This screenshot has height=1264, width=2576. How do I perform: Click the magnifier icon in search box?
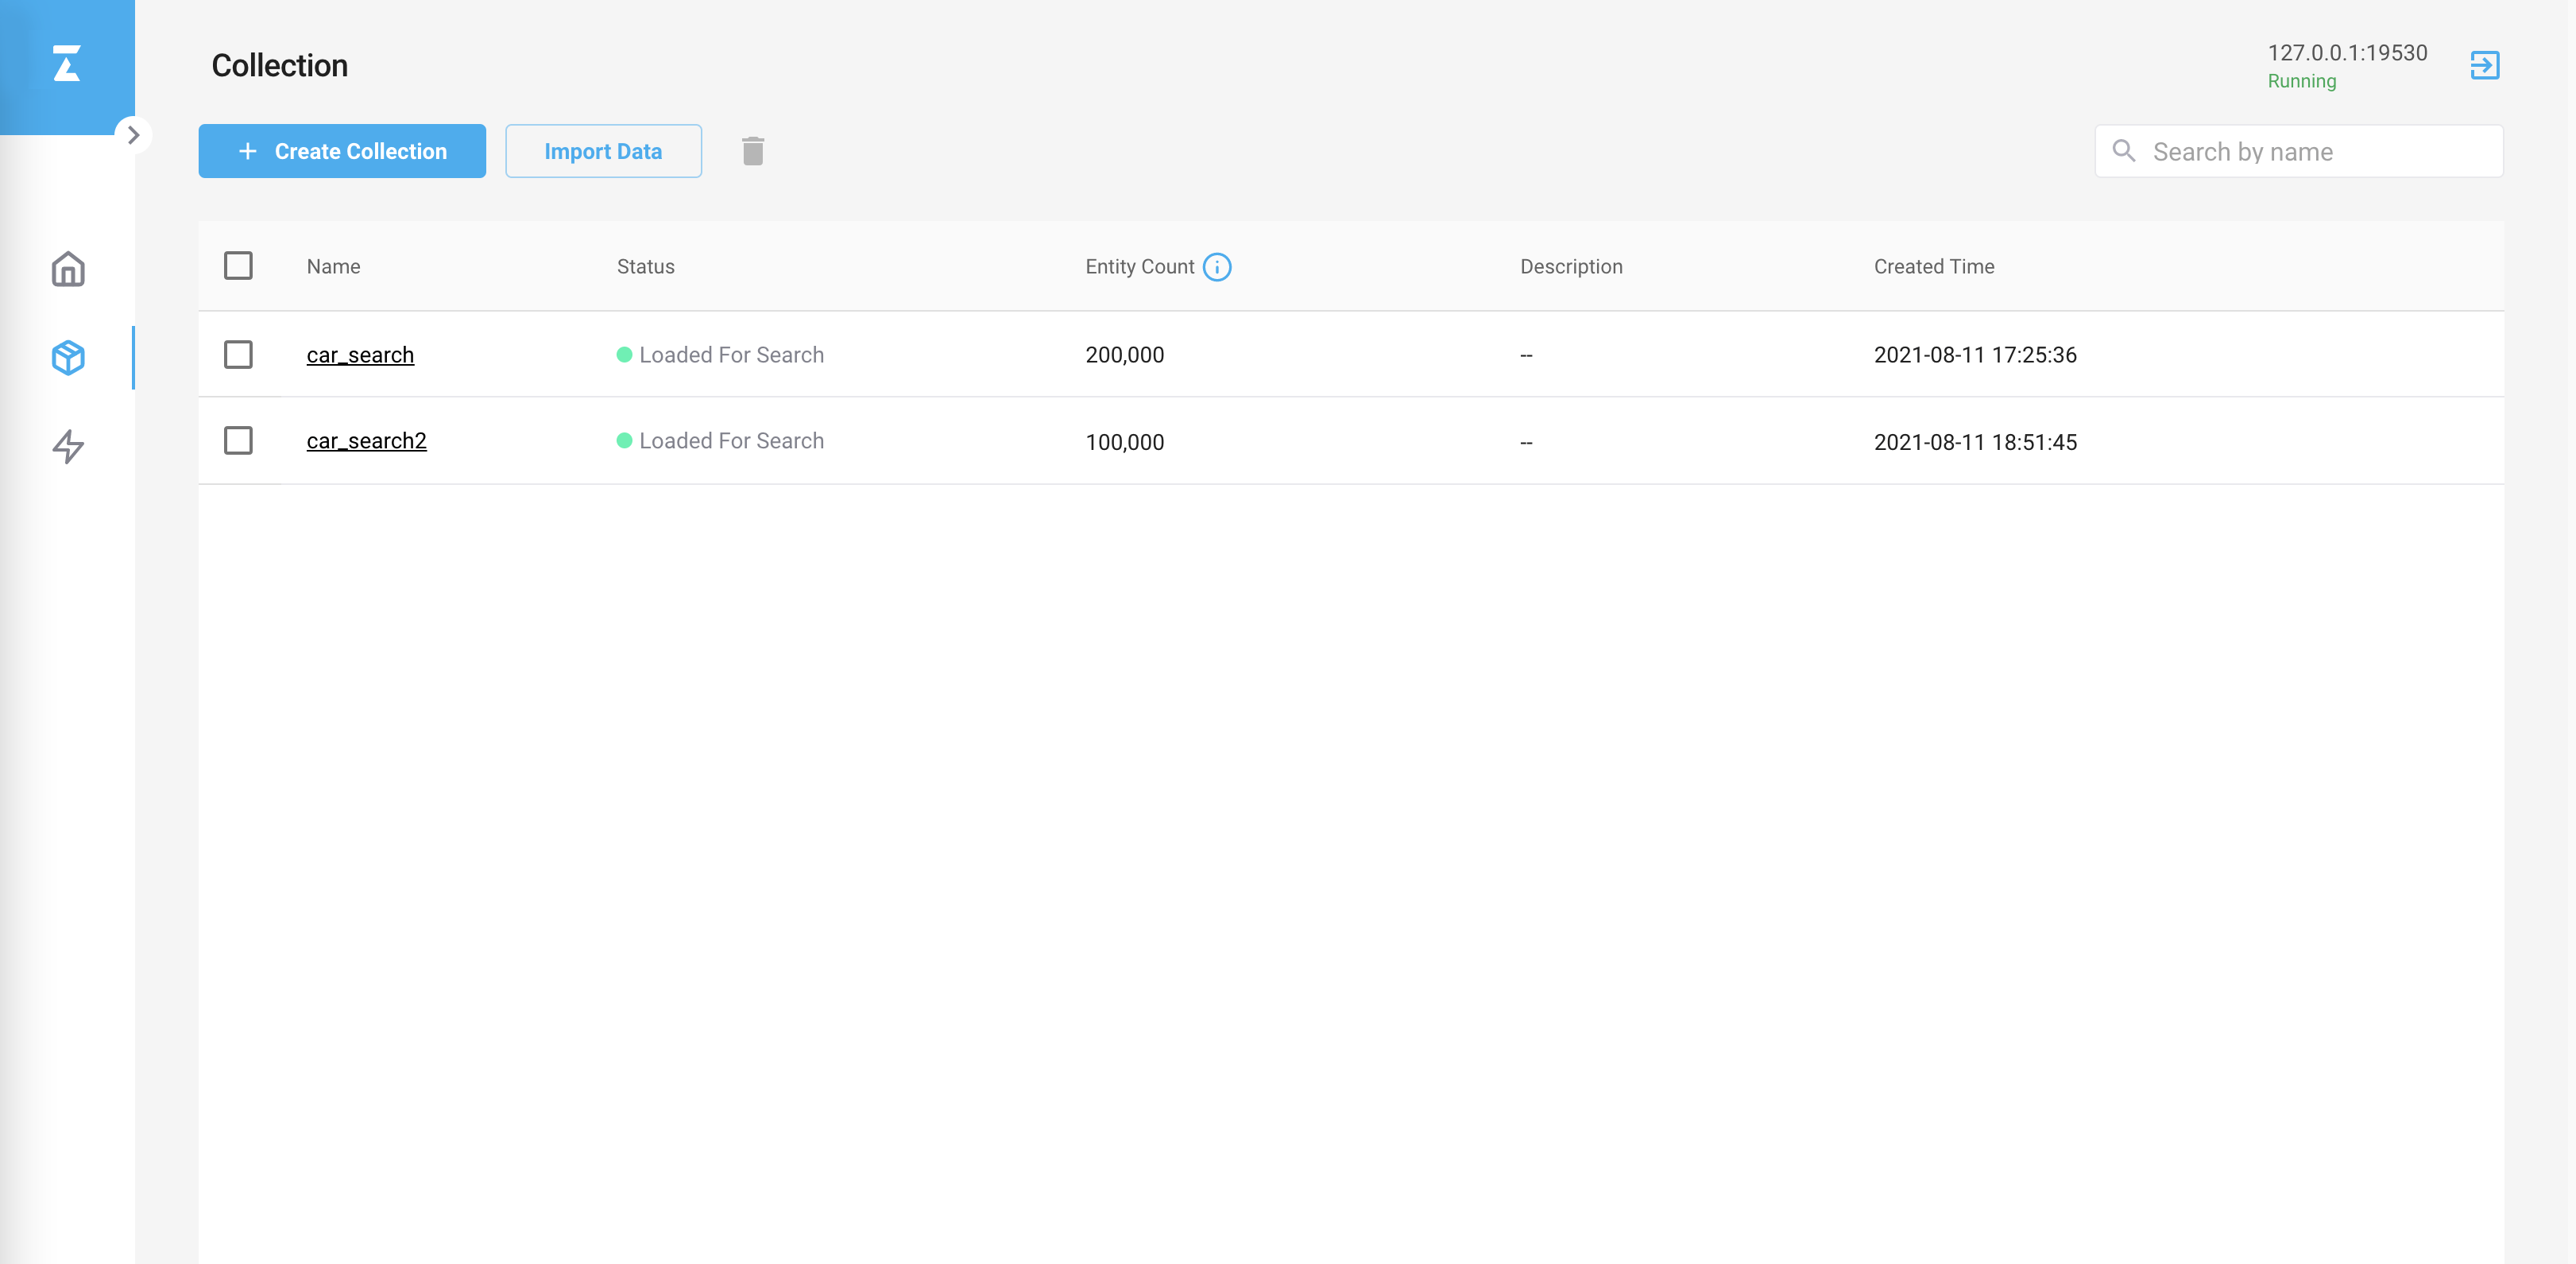pos(2123,151)
